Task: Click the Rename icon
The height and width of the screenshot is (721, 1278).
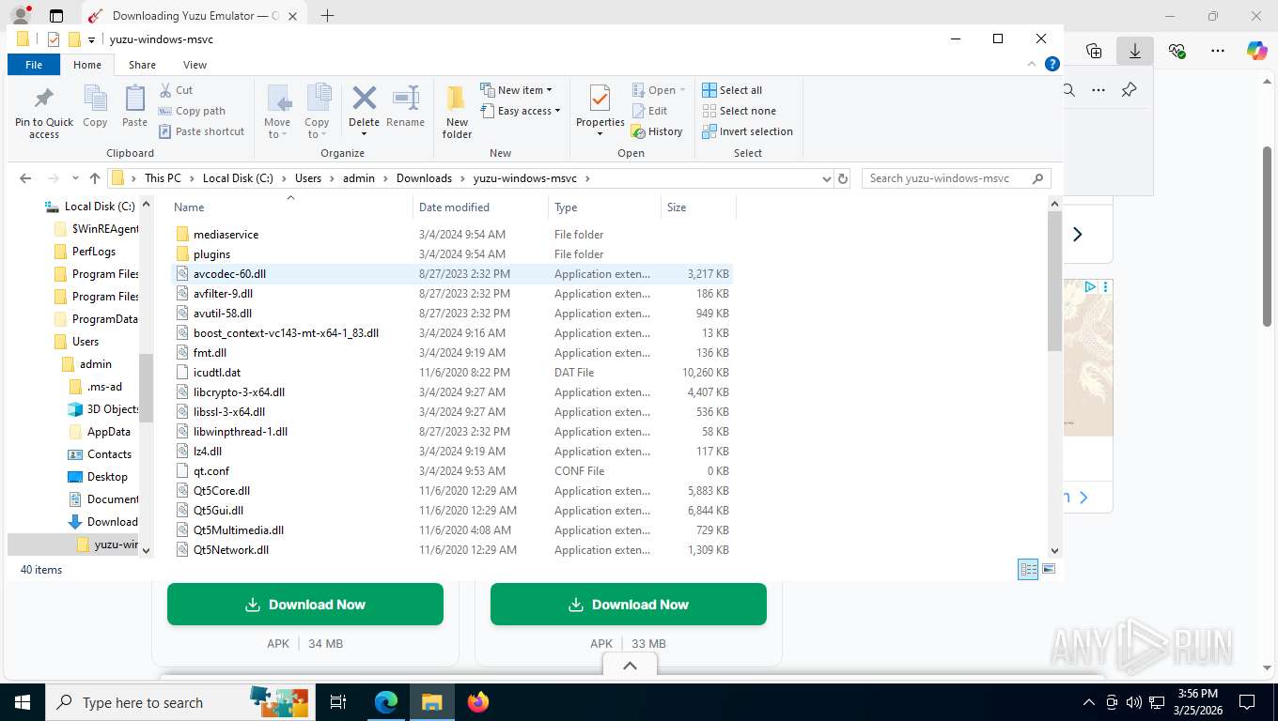Action: click(405, 98)
